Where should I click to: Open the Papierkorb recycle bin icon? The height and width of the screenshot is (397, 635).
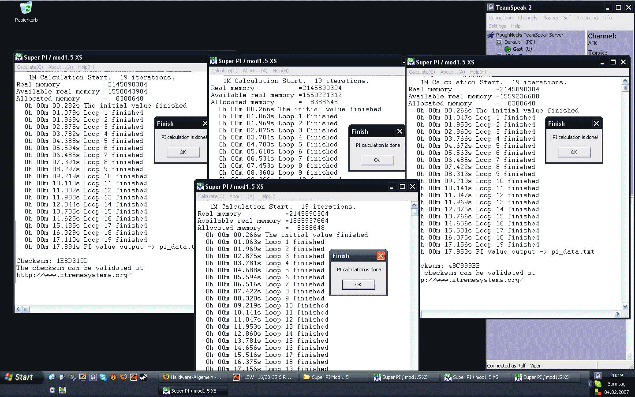tap(26, 8)
